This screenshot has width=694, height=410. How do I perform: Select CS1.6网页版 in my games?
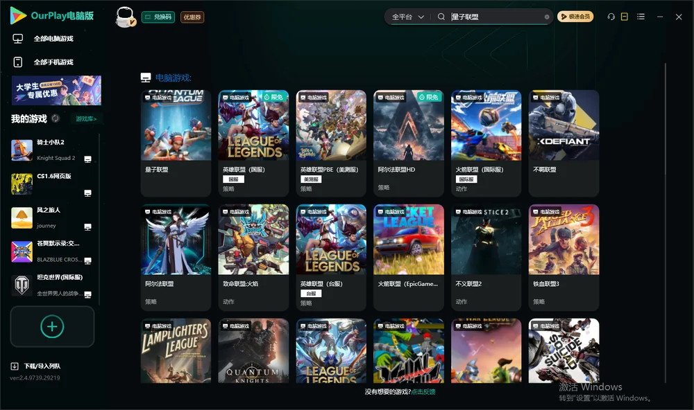click(x=51, y=184)
